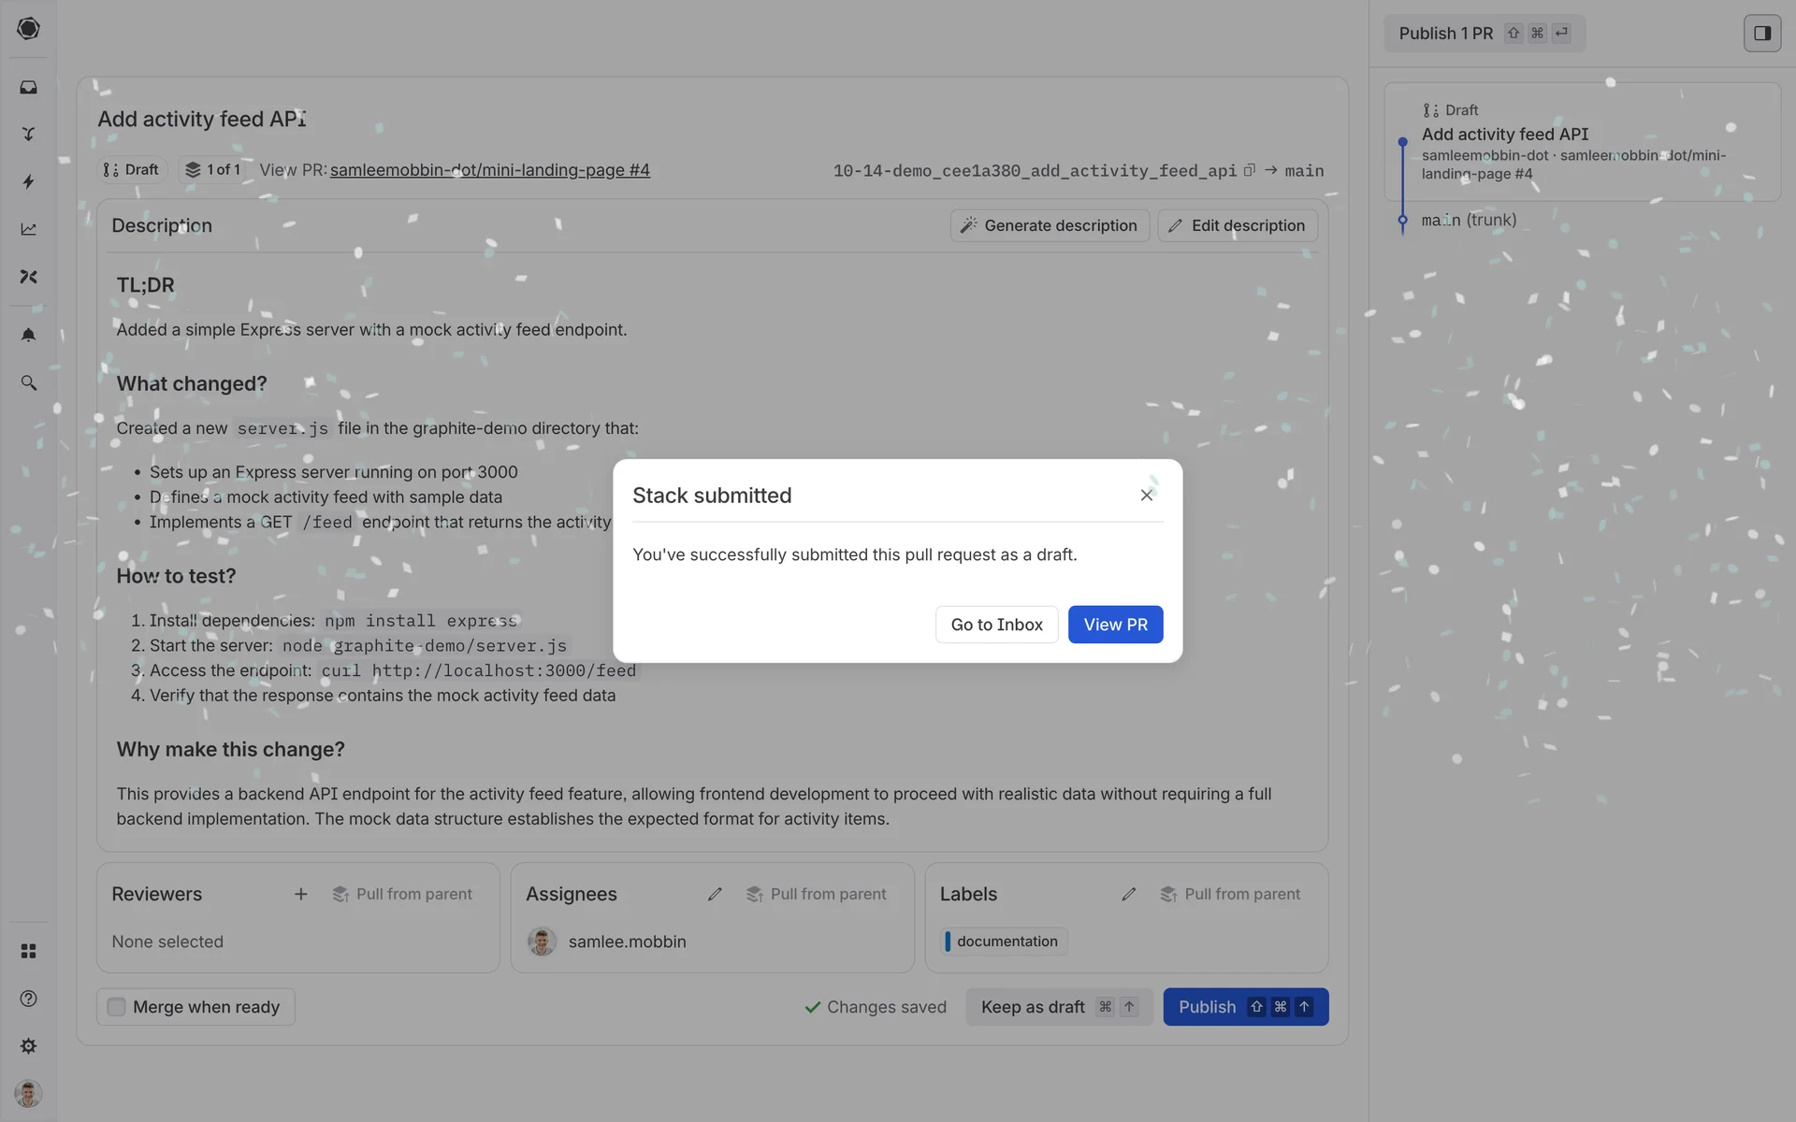Open the lightning bolt automations icon
This screenshot has width=1796, height=1122.
tap(28, 181)
